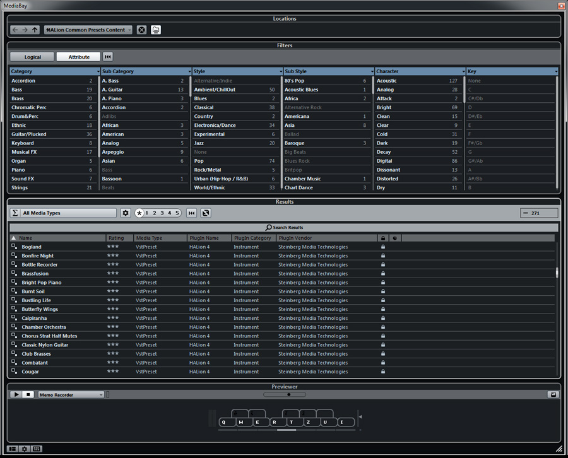Switch to the Attribute filter tab

[x=79, y=57]
